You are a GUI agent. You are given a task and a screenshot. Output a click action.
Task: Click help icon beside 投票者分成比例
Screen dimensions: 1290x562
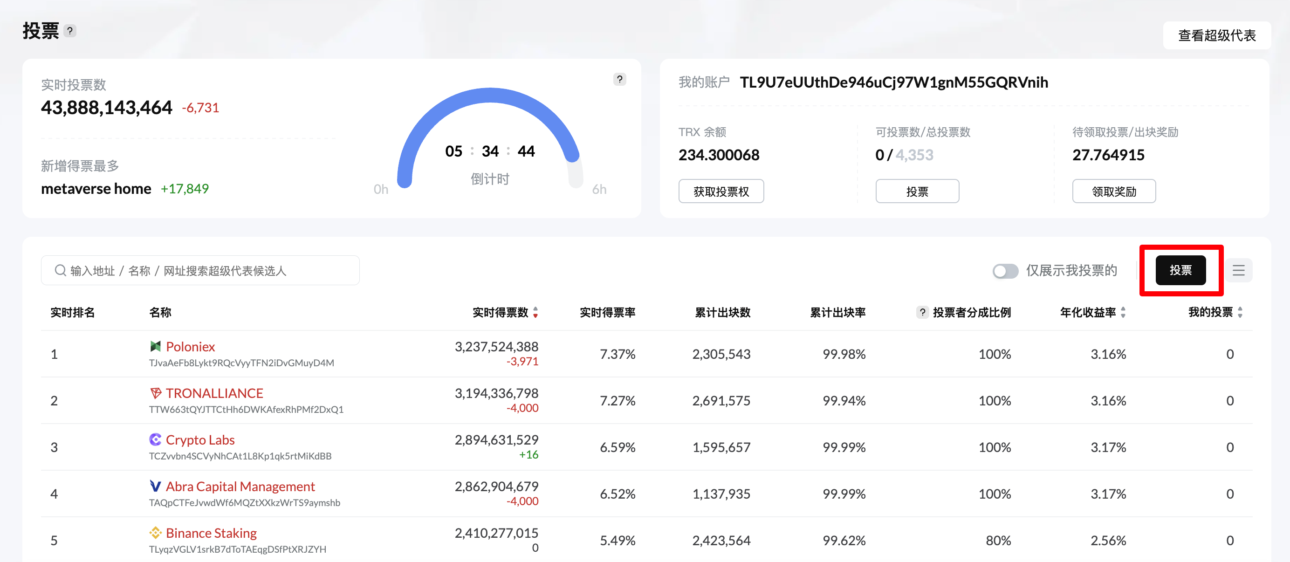[922, 313]
